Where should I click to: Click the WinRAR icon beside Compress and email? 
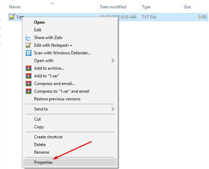pyautogui.click(x=29, y=84)
